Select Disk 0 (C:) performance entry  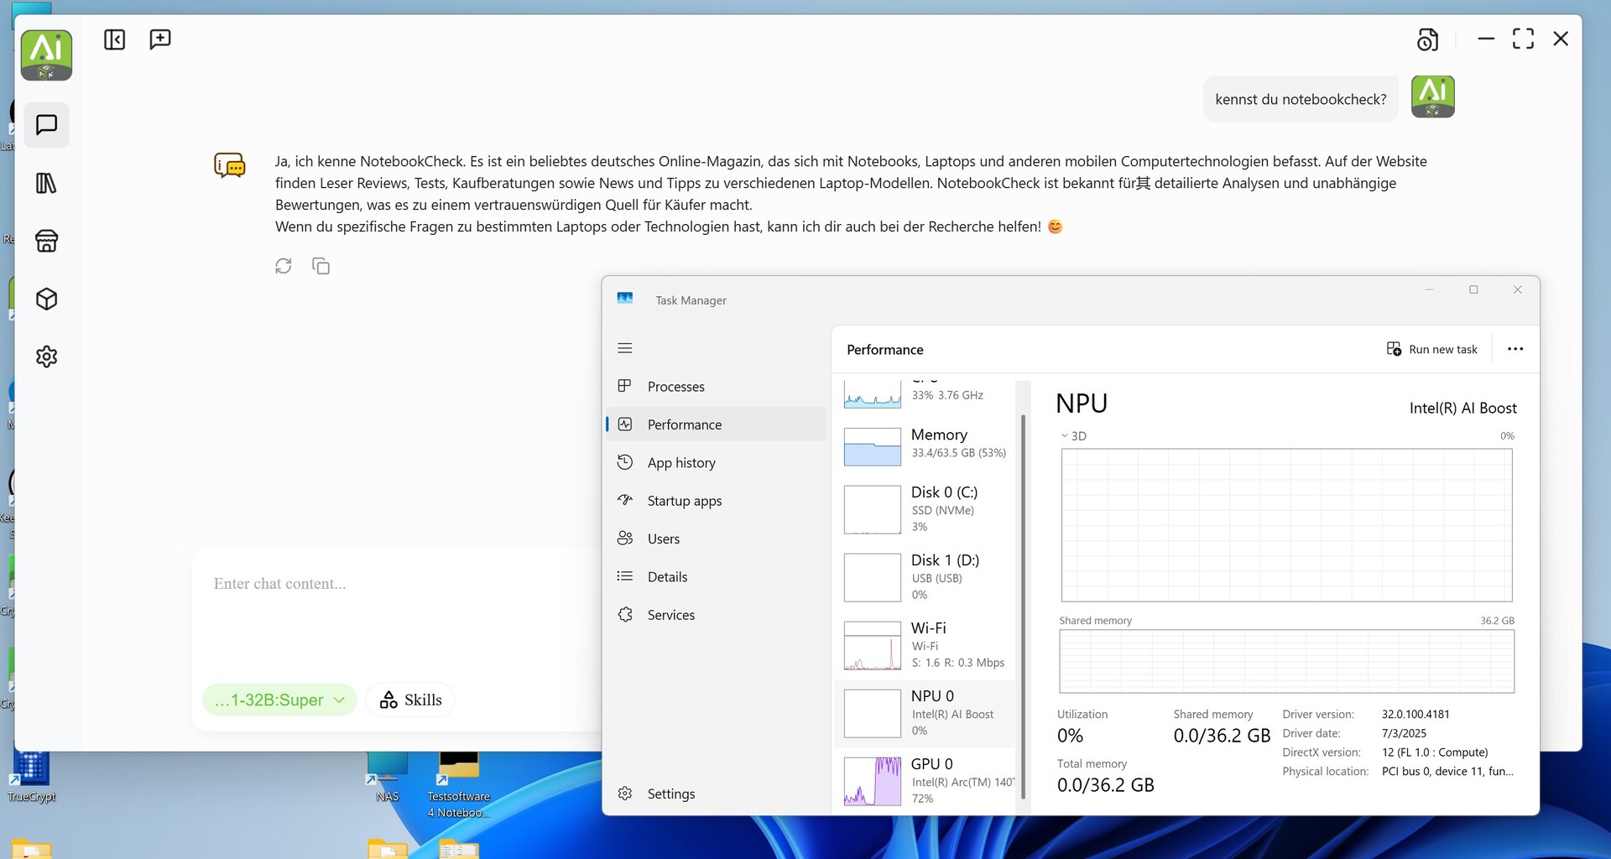click(925, 509)
